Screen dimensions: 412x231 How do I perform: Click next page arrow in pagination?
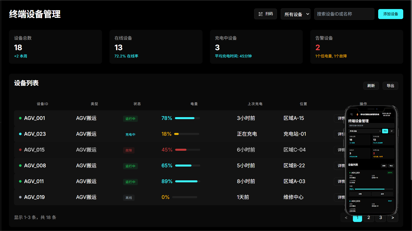pyautogui.click(x=393, y=218)
